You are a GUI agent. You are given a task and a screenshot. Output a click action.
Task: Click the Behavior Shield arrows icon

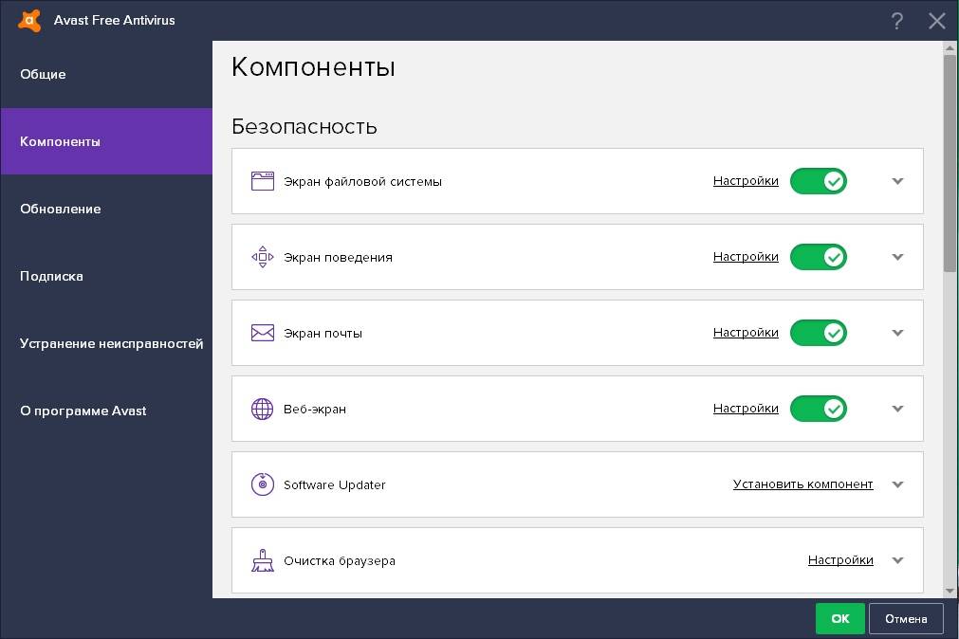263,257
